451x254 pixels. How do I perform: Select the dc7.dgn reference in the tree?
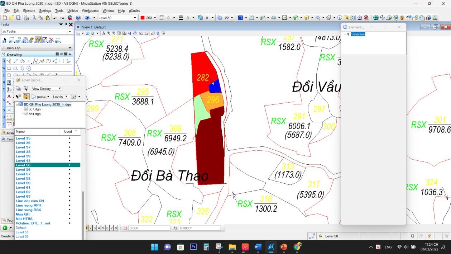[35, 109]
